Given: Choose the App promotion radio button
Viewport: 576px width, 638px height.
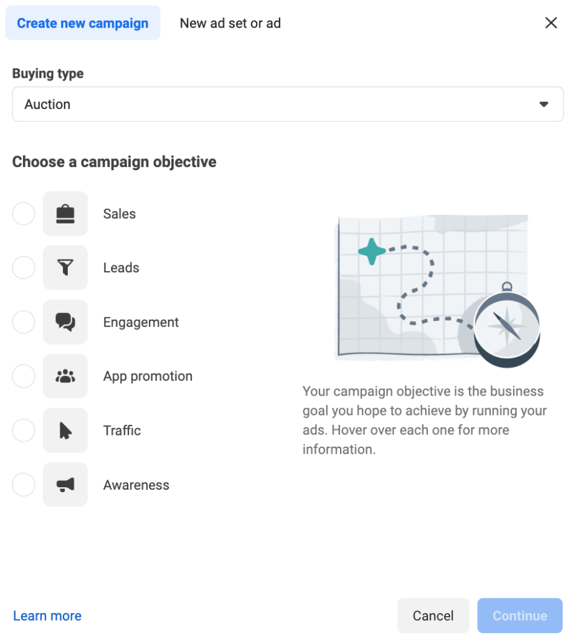Looking at the screenshot, I should pyautogui.click(x=24, y=376).
